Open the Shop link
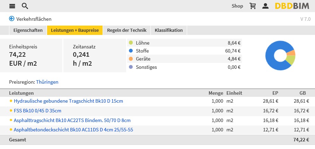315x149 pixels. coord(237,6)
